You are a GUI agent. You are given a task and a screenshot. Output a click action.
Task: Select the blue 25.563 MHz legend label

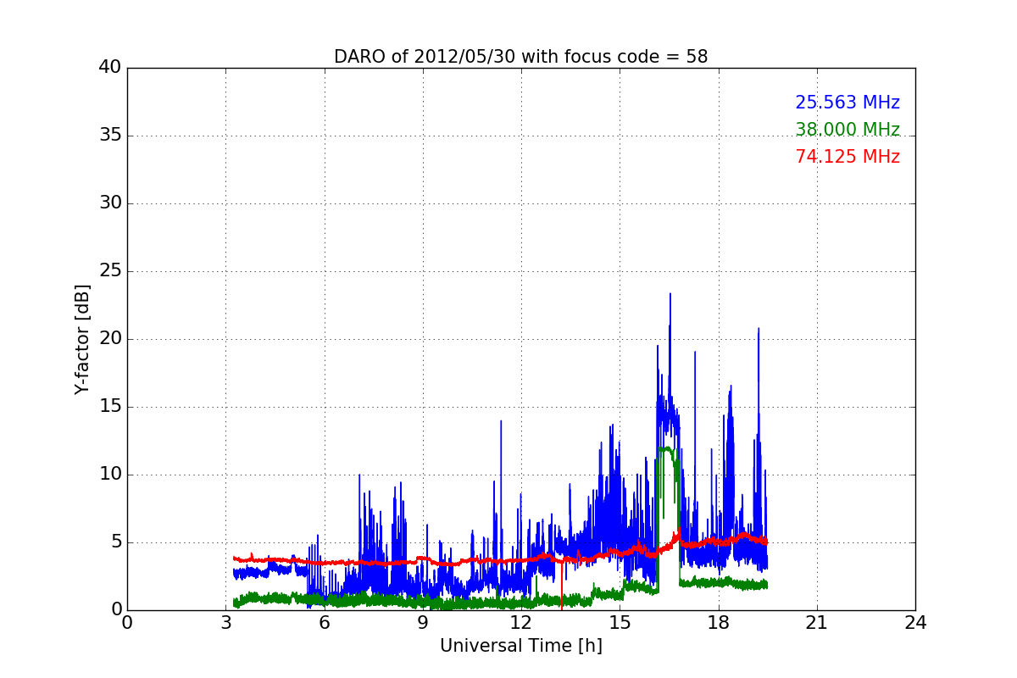click(x=847, y=103)
